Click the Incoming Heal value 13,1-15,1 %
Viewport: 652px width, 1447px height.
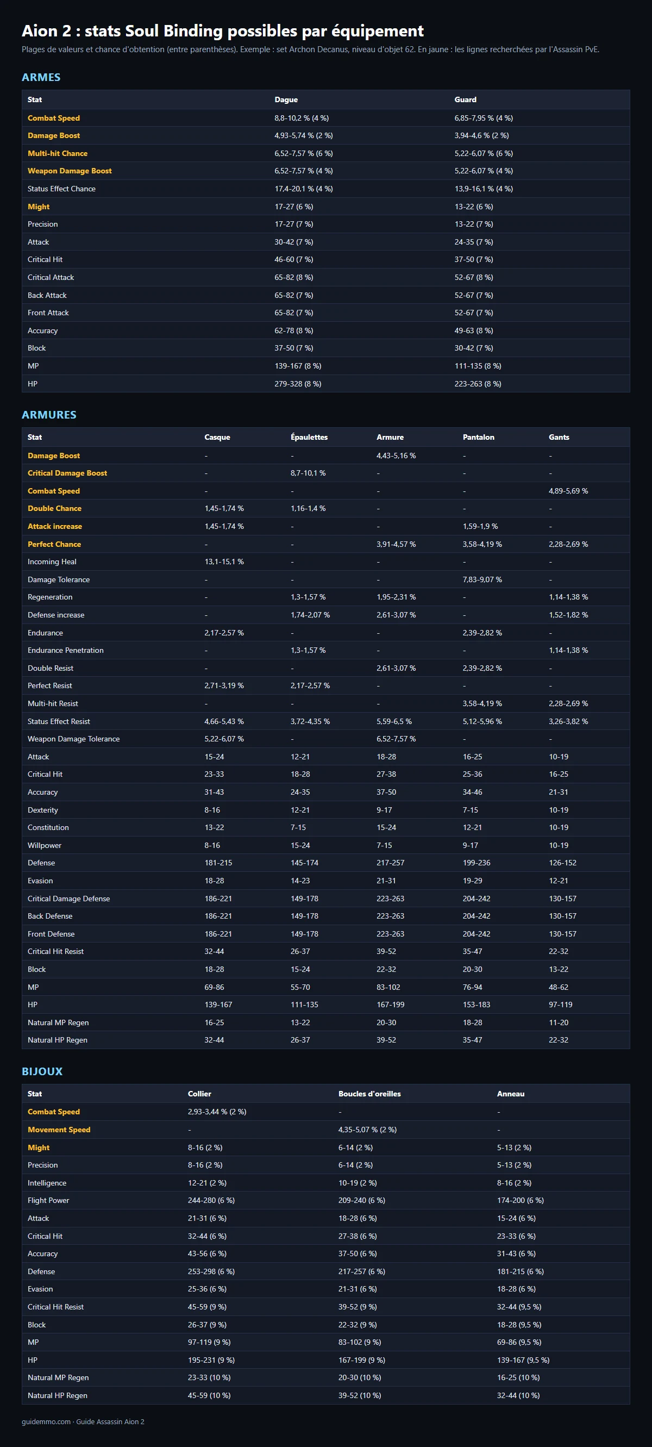pyautogui.click(x=224, y=562)
